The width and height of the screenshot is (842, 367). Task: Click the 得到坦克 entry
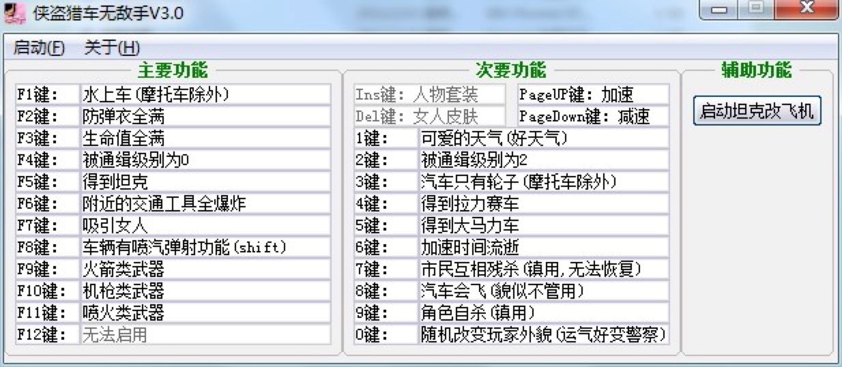pyautogui.click(x=205, y=182)
